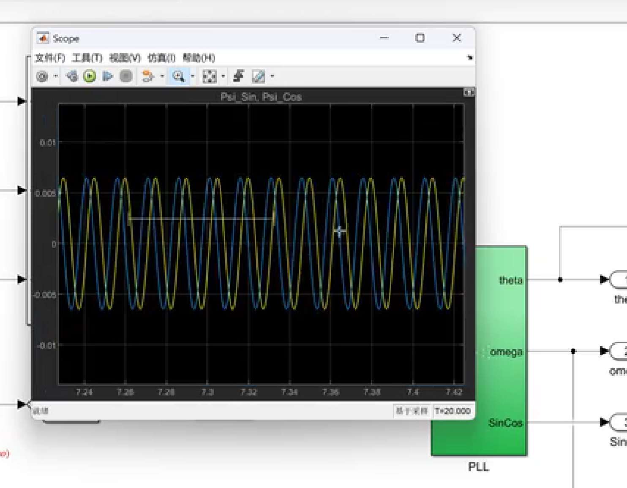Select the theta outport block in model
Viewport: 627px width, 488px height.
(x=618, y=279)
